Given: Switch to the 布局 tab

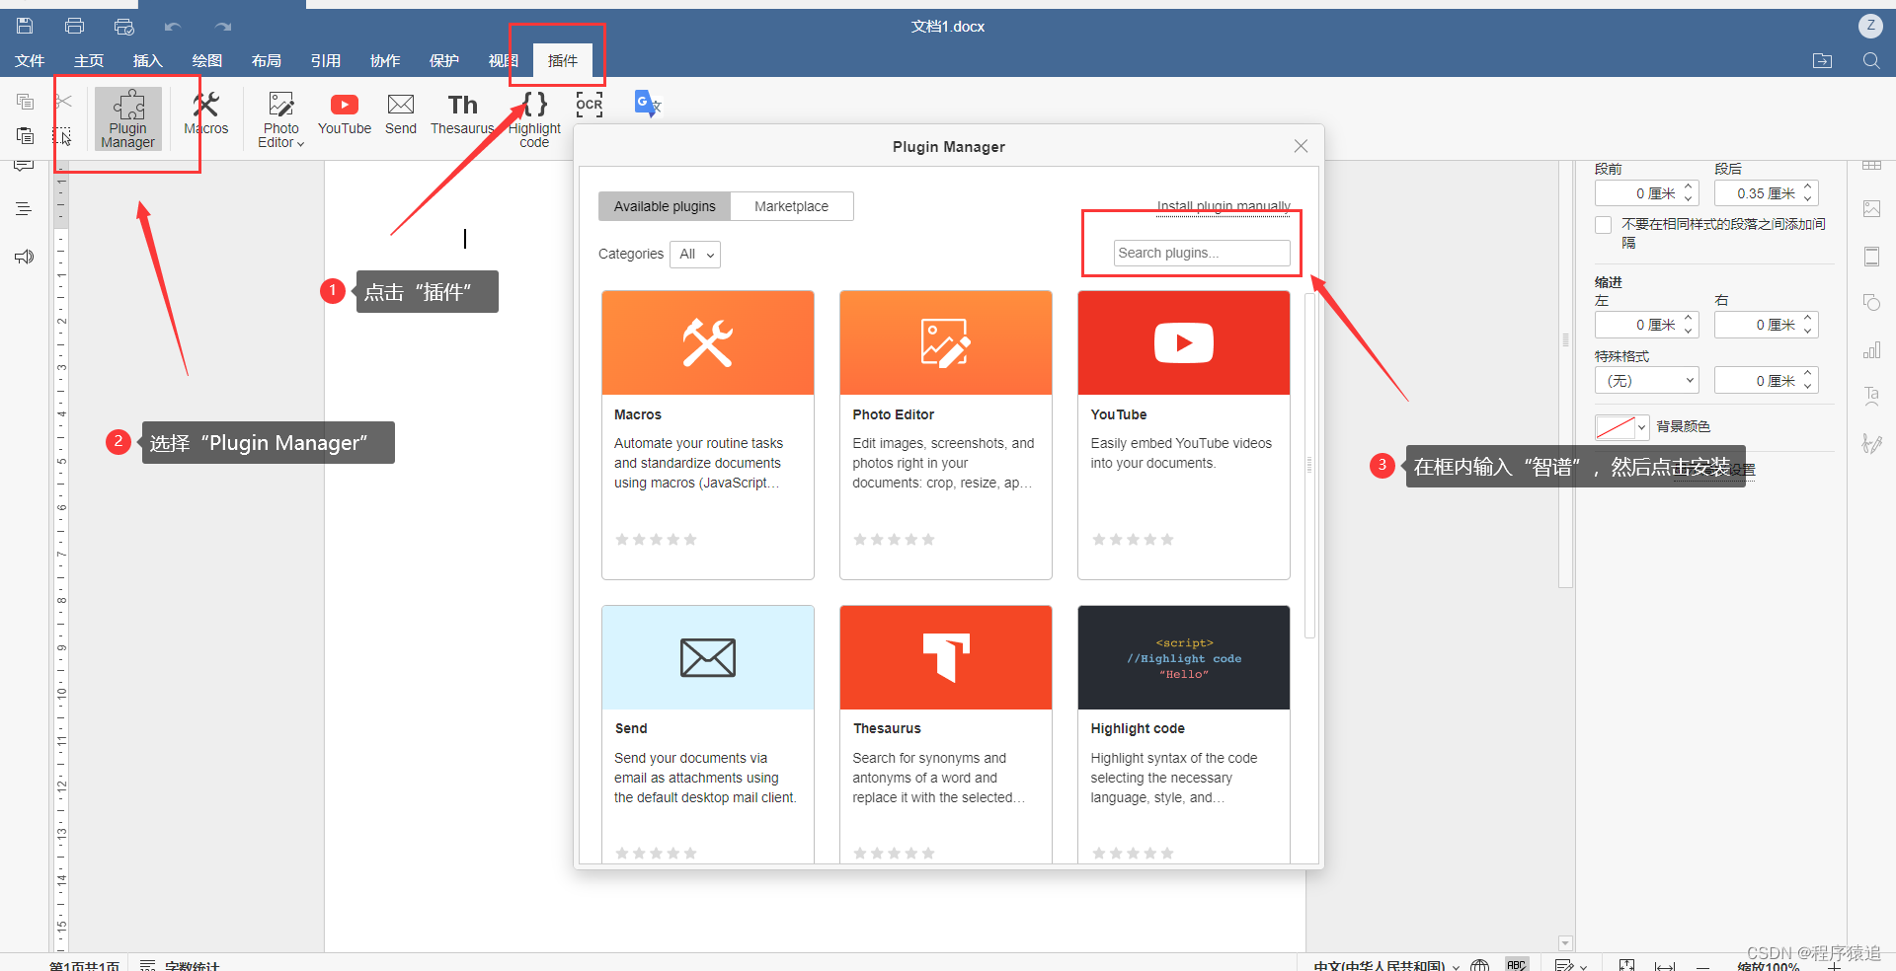Looking at the screenshot, I should (x=267, y=61).
